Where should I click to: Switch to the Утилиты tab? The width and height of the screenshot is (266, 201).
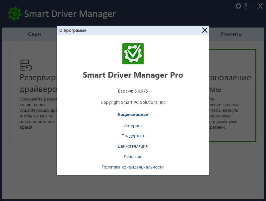[231, 34]
